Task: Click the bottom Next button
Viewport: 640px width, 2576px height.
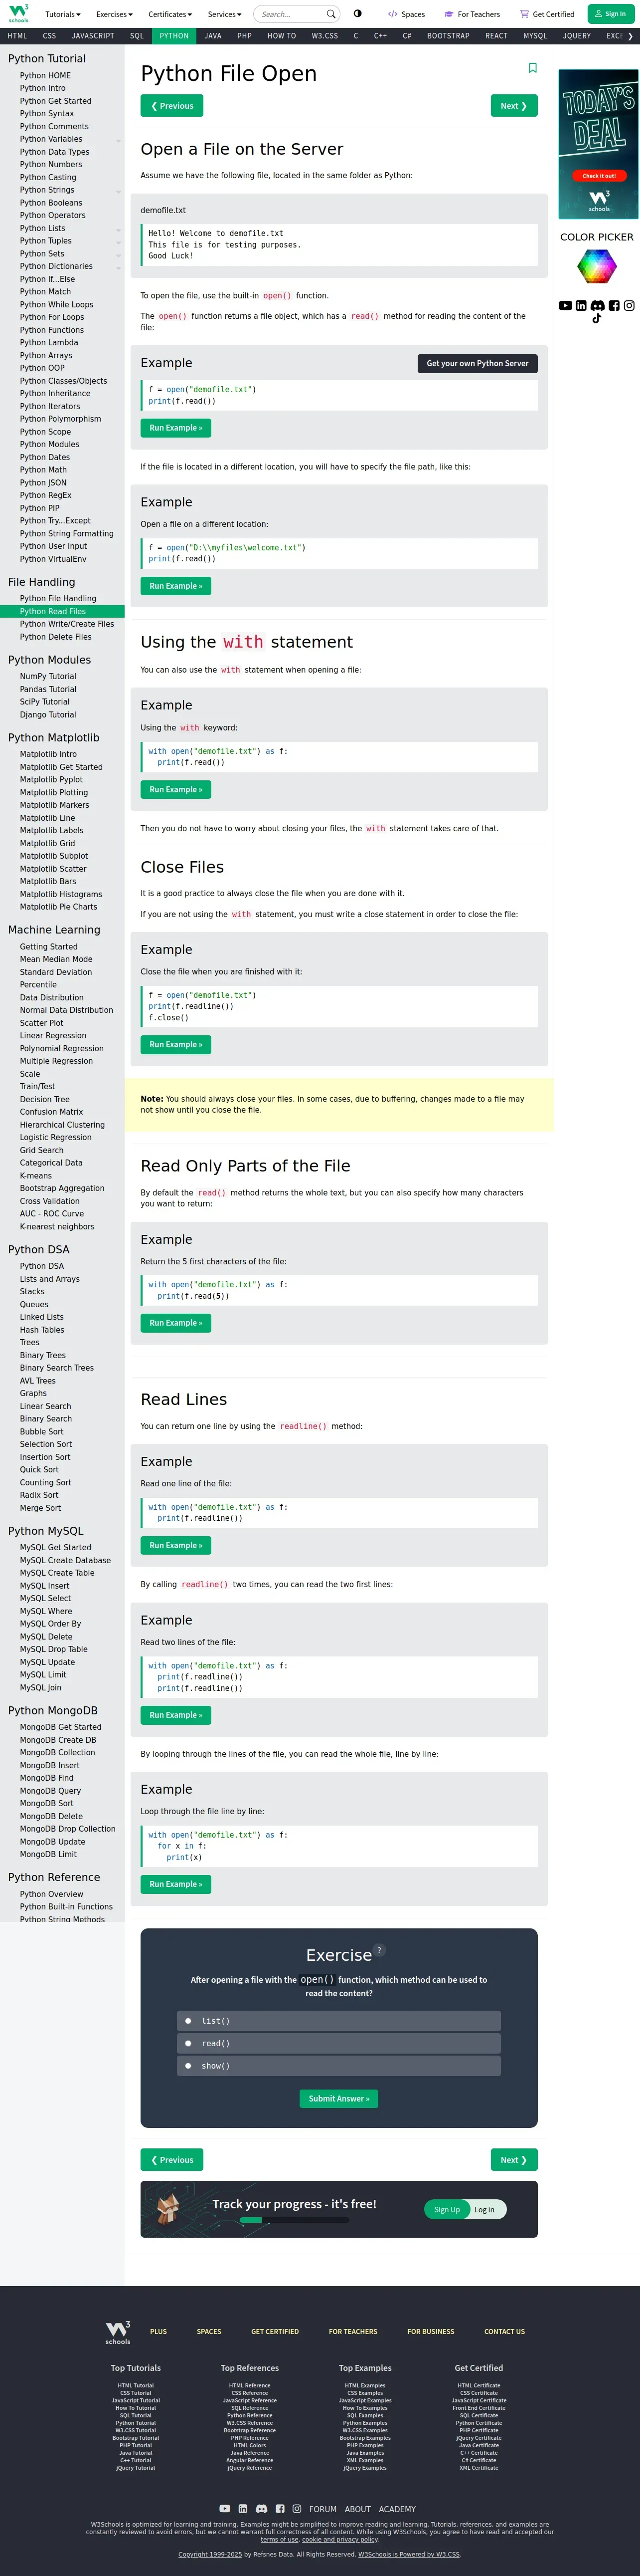Action: pos(514,2160)
